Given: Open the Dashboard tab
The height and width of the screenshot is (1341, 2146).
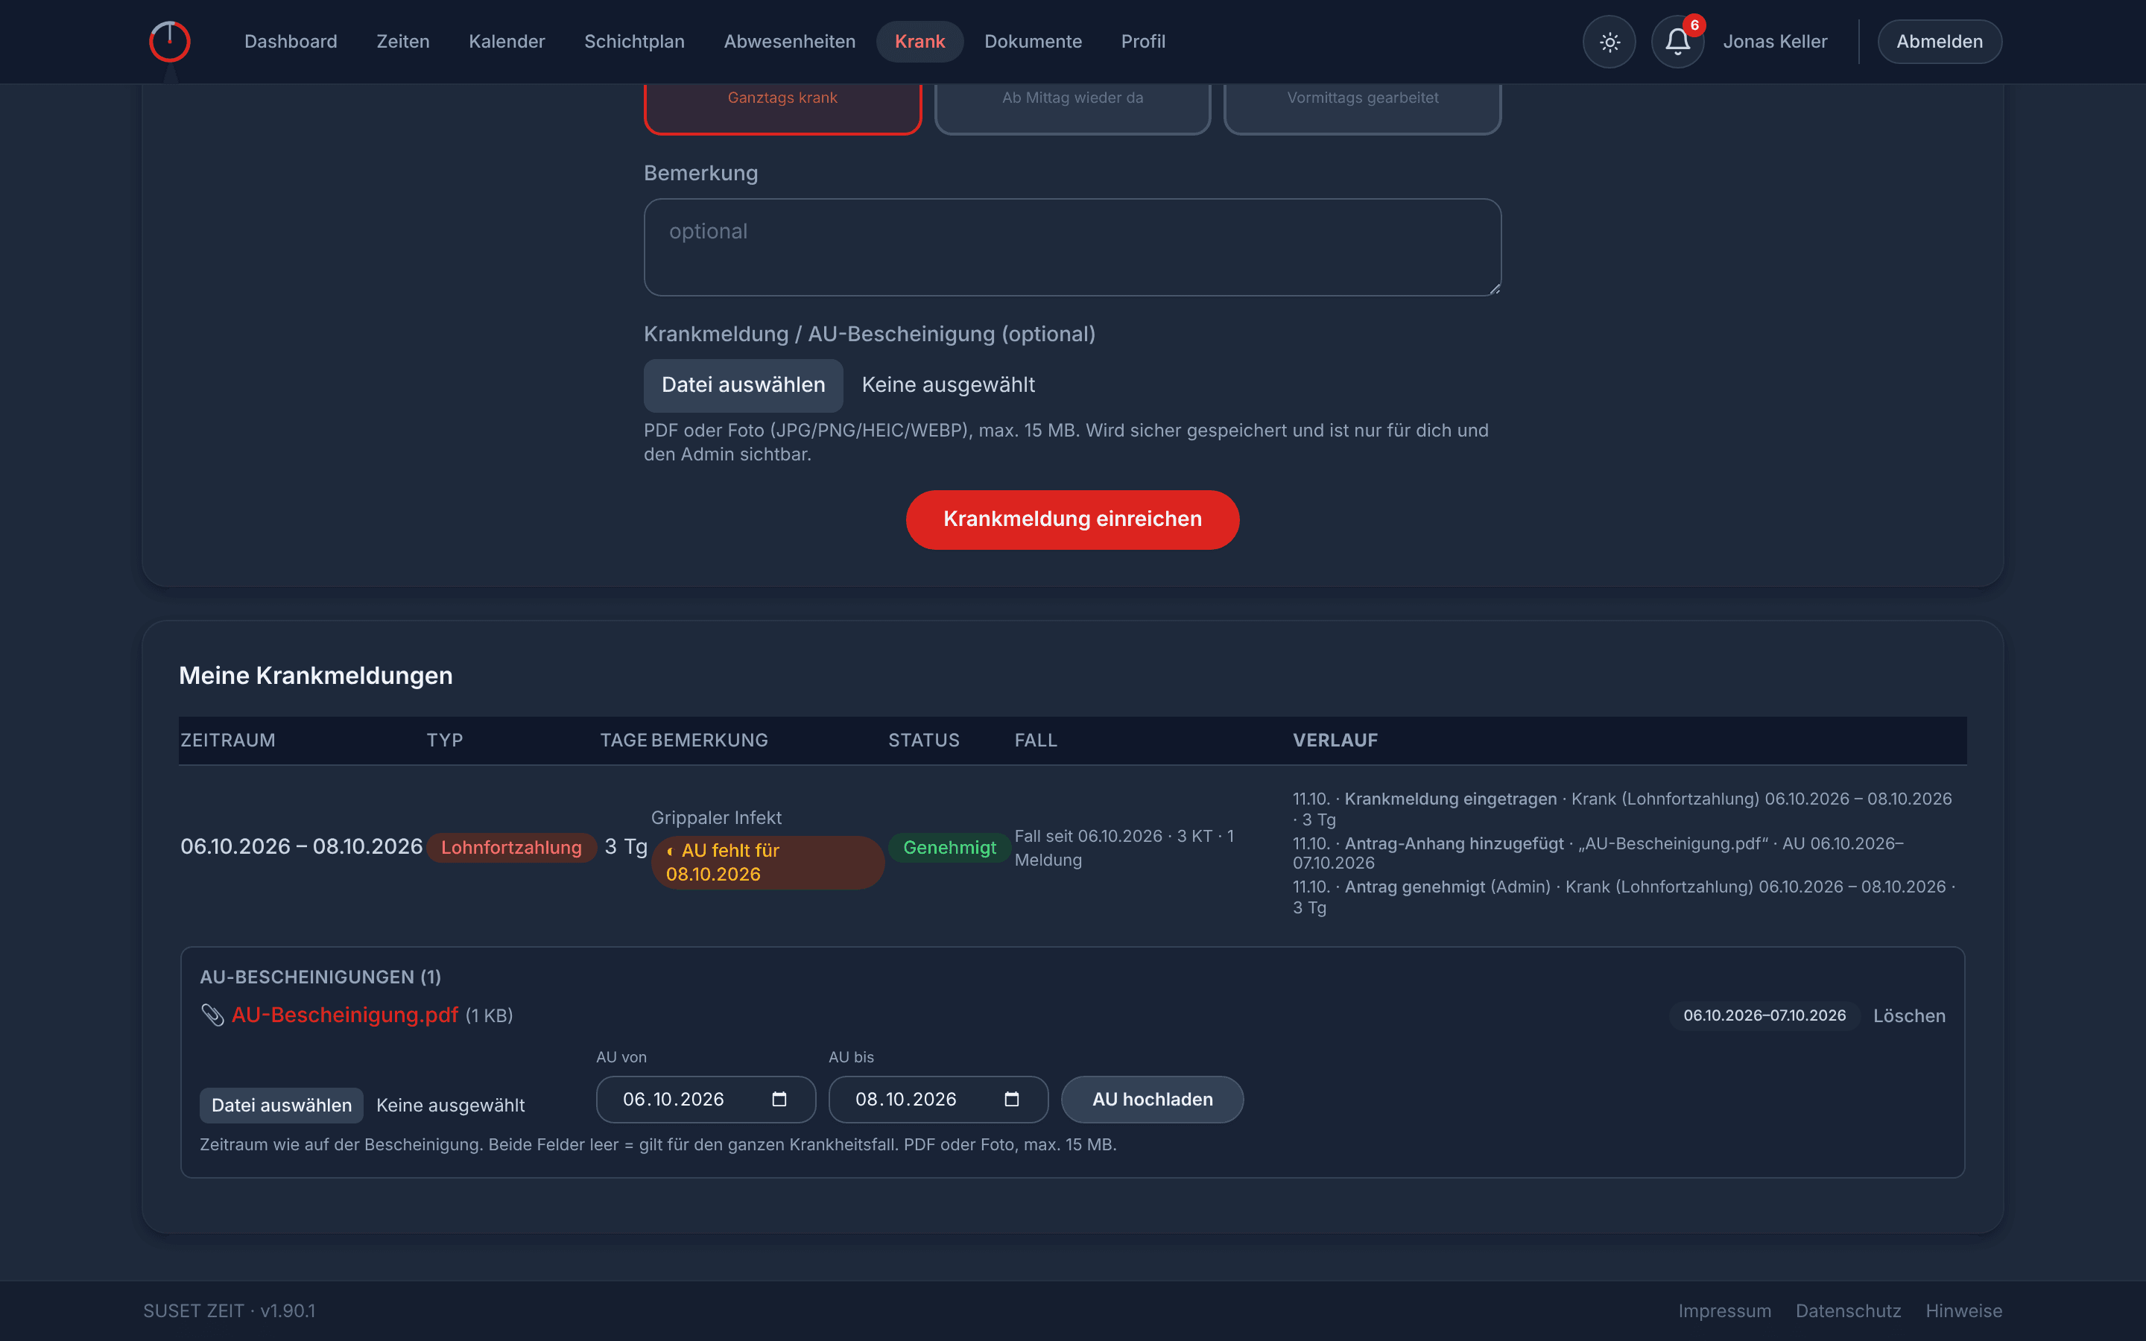Looking at the screenshot, I should (290, 42).
